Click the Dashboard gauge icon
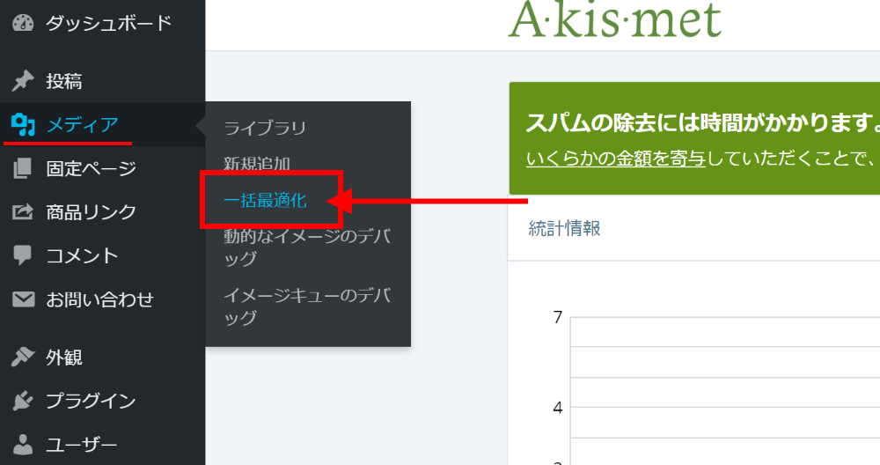The width and height of the screenshot is (880, 465). (23, 24)
